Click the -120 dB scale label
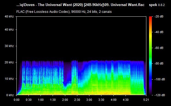 (x=160, y=95)
